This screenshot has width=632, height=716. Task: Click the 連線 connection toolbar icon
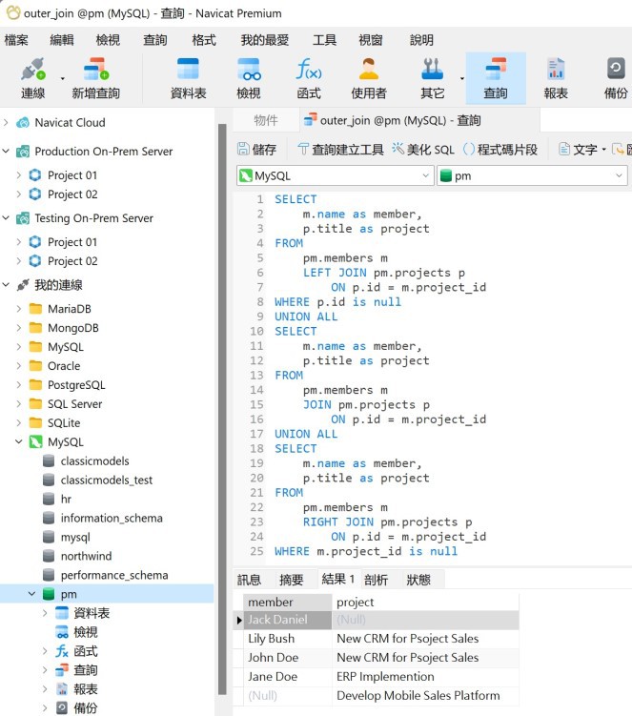click(32, 77)
